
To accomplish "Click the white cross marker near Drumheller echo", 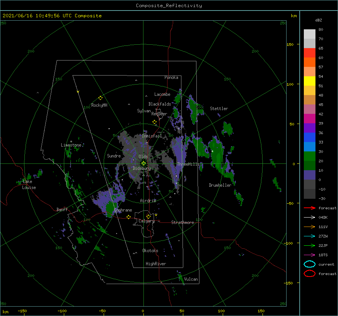I will (x=212, y=151).
